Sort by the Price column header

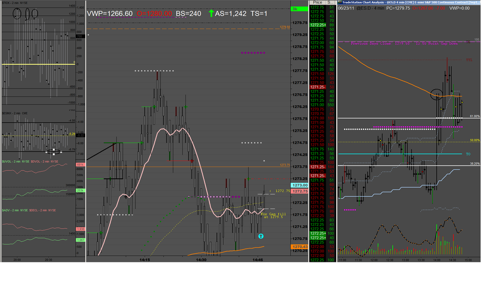(x=318, y=2)
